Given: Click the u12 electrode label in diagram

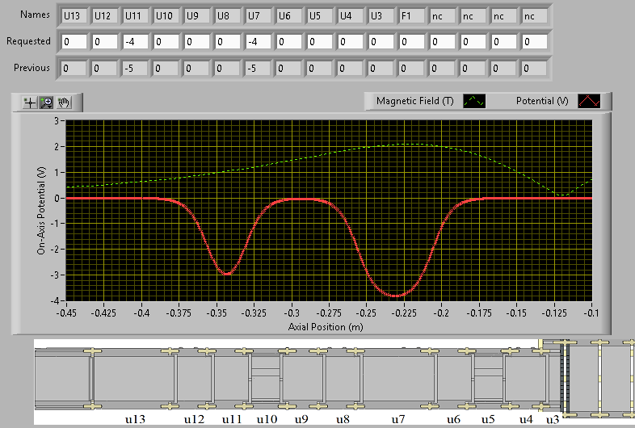Looking at the screenshot, I should [x=194, y=419].
